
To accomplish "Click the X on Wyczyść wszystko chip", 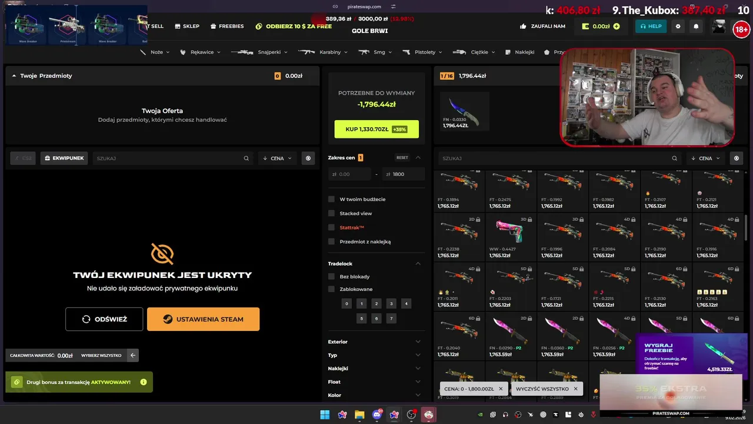I will click(x=575, y=389).
